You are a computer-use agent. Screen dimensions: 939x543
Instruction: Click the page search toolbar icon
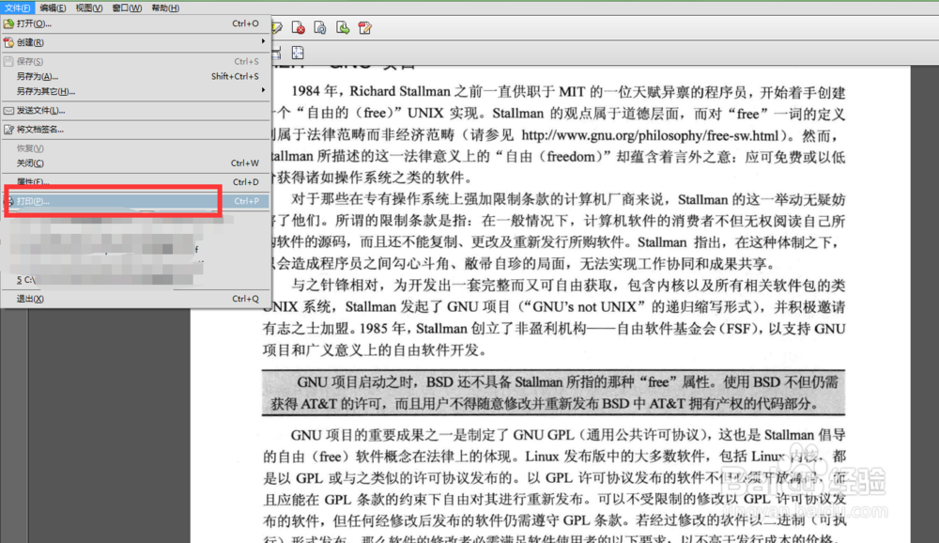point(320,27)
